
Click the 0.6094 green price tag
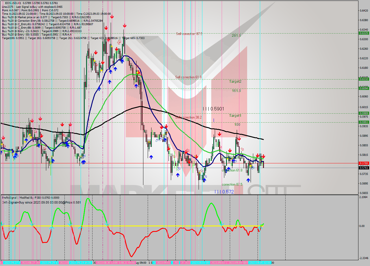[364, 88]
